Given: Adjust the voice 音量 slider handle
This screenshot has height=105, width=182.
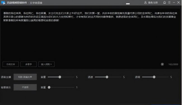Looking at the screenshot, I should (60, 77).
